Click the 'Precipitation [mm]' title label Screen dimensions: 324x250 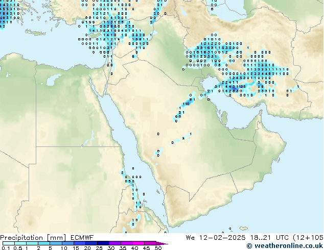[x=33, y=238]
